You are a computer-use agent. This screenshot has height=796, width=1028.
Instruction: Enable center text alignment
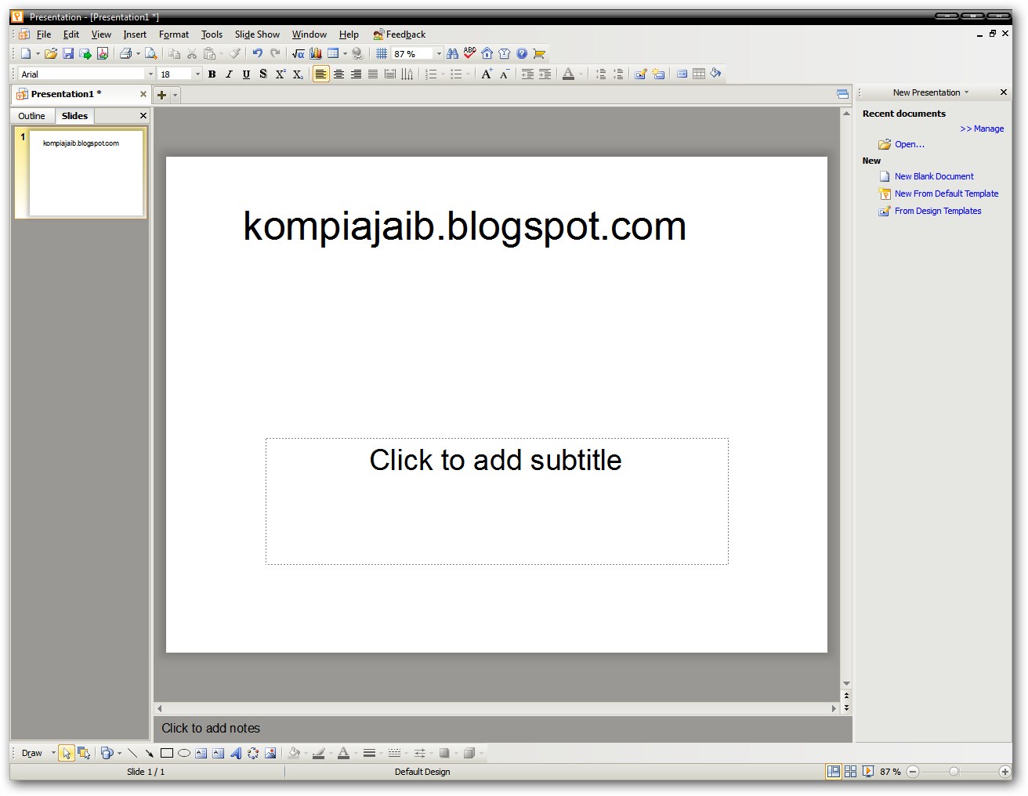coord(338,74)
